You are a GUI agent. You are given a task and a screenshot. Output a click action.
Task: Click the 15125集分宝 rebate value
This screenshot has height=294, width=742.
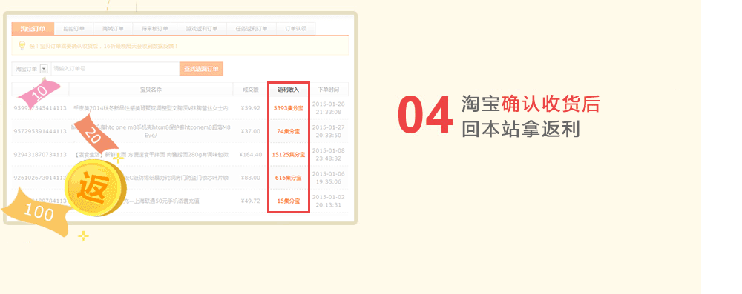click(288, 155)
